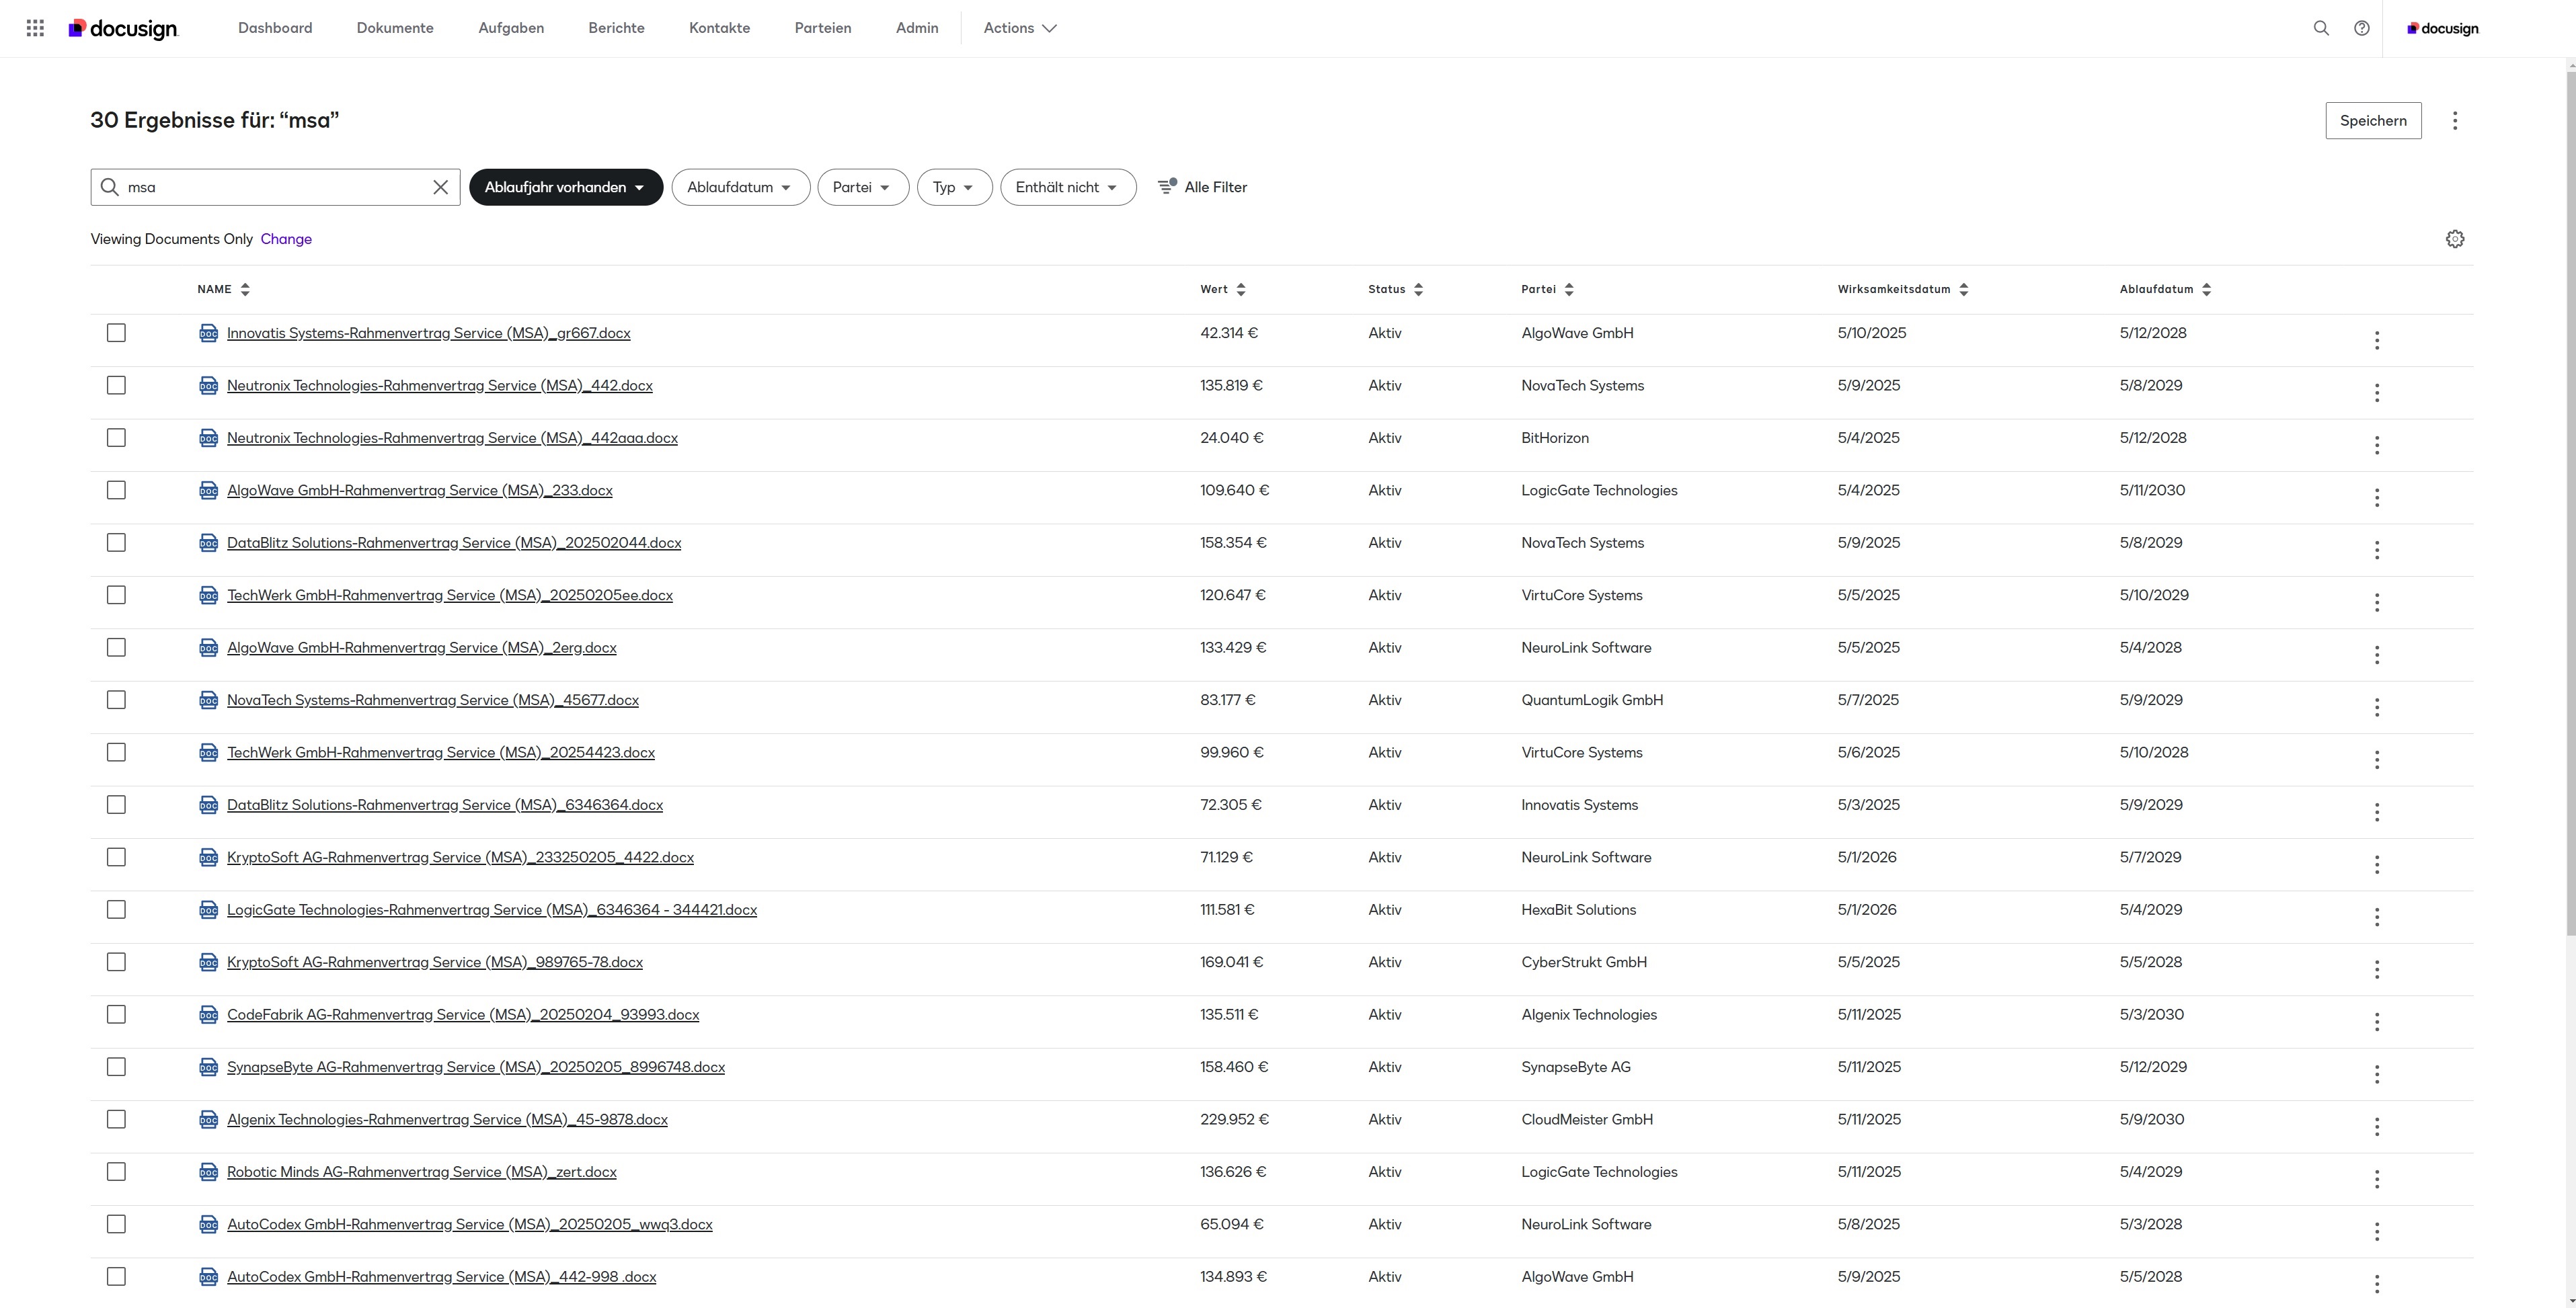Open KryptoSoft AG MSA_989765-78.docx link
The height and width of the screenshot is (1308, 2576).
tap(435, 963)
